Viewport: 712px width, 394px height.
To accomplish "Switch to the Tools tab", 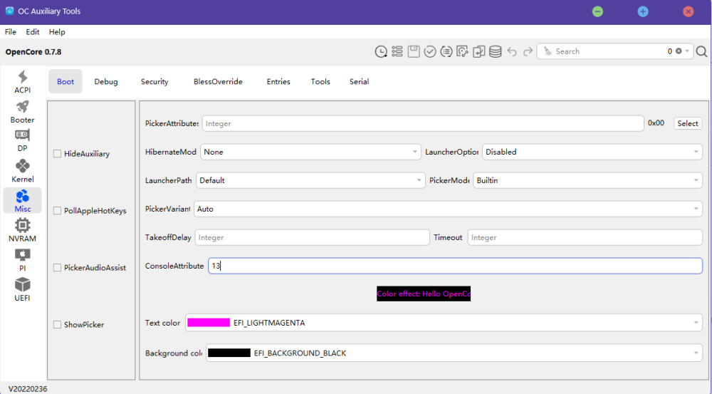I will click(320, 81).
